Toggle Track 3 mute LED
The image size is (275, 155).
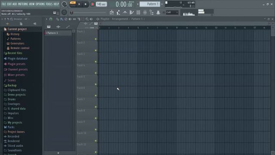click(x=96, y=62)
